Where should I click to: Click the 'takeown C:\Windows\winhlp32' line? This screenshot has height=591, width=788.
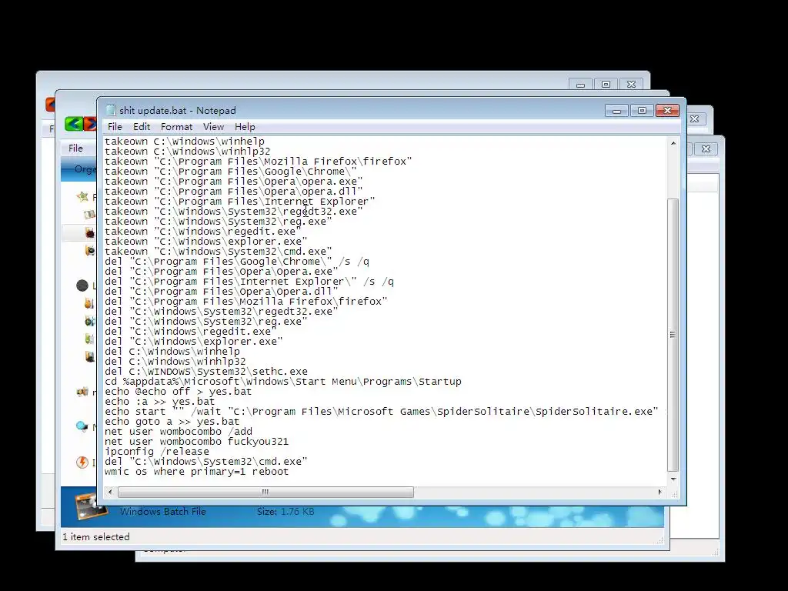tap(188, 152)
